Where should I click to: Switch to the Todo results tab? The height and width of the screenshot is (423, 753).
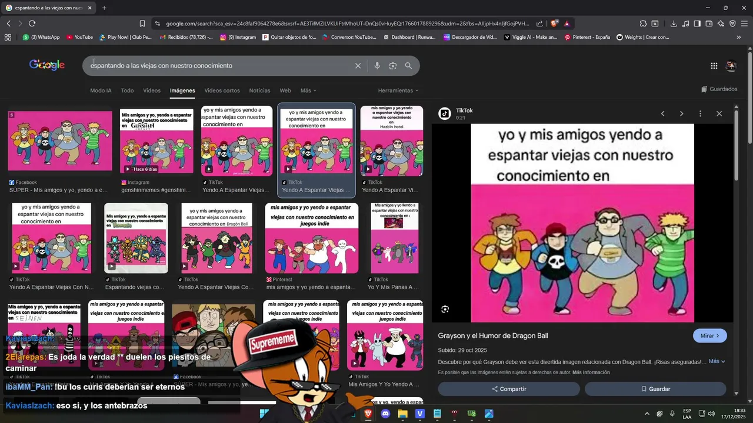(127, 90)
